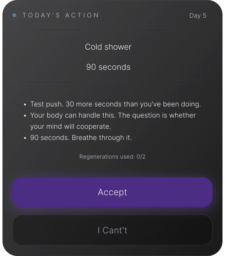Click the Day 5 indicator
The image size is (225, 256).
pyautogui.click(x=198, y=15)
